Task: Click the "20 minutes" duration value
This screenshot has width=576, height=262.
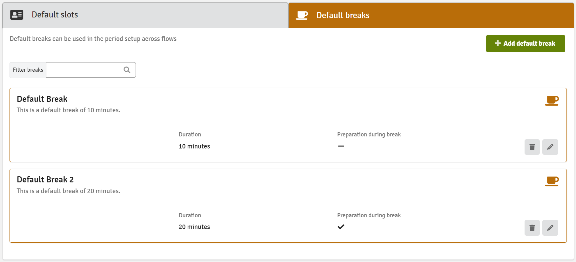Action: pos(194,227)
